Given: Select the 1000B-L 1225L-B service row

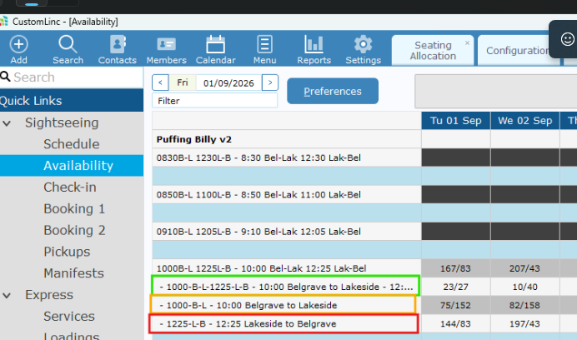Looking at the screenshot, I should tap(287, 267).
